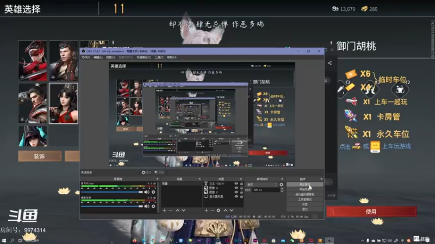The width and height of the screenshot is (435, 244).
Task: Open settings gear of first mixer channel
Action: click(x=153, y=192)
